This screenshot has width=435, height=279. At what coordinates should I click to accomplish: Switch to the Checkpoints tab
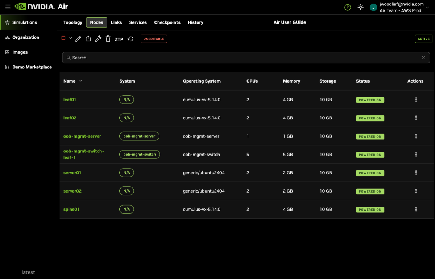point(167,22)
